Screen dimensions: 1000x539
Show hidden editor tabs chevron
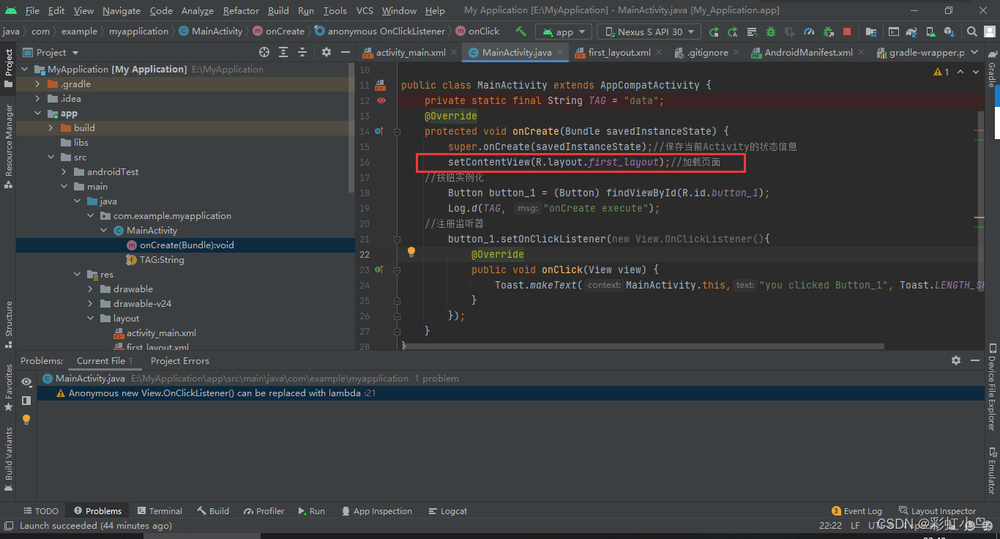click(x=974, y=52)
